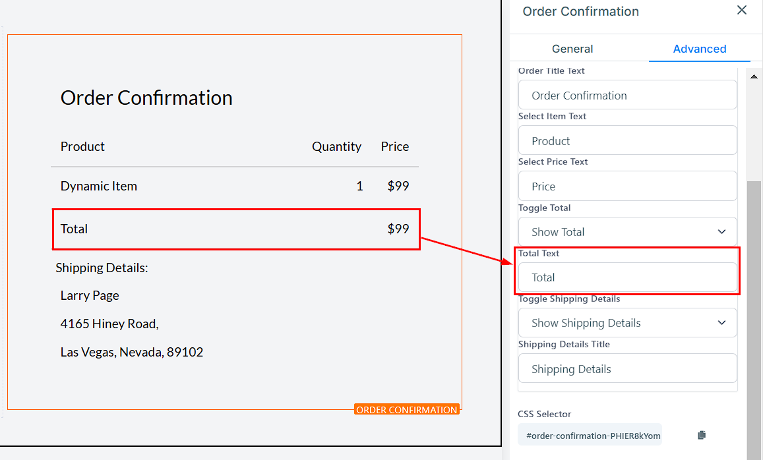Image resolution: width=763 pixels, height=460 pixels.
Task: Copy the CSS Selector value
Action: 702,435
